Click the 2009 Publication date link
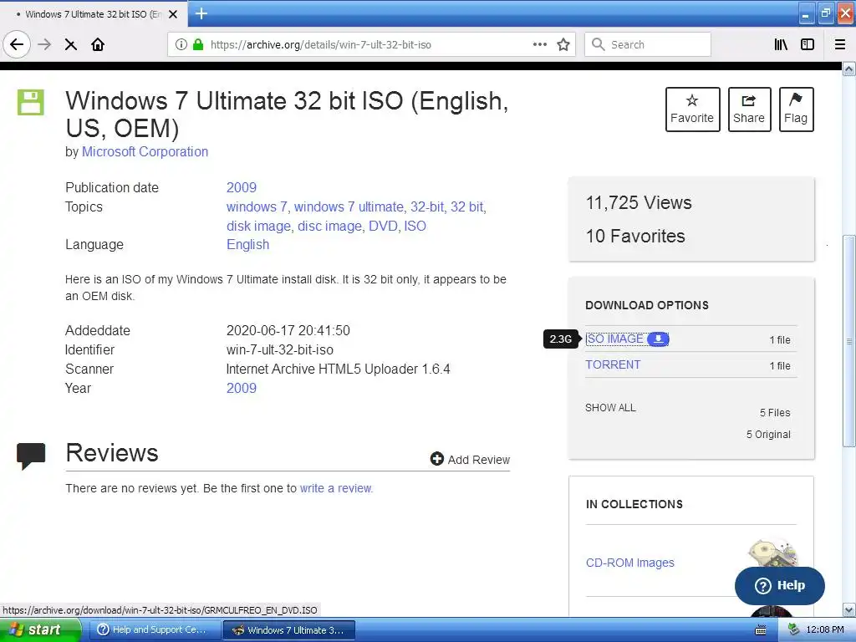The width and height of the screenshot is (856, 642). (x=242, y=187)
